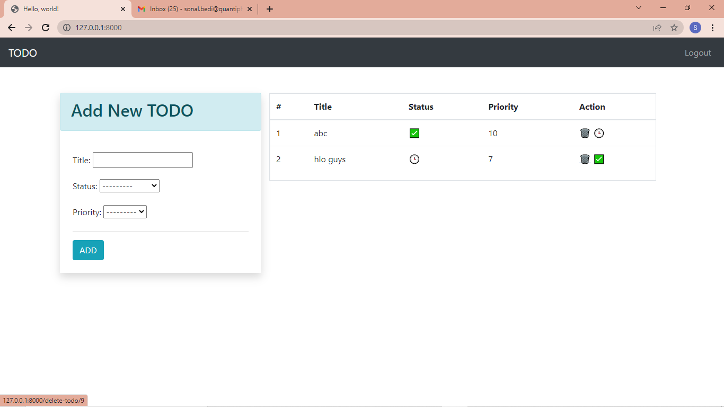Delete the 'abc' todo with trash icon
This screenshot has height=407, width=724.
585,133
